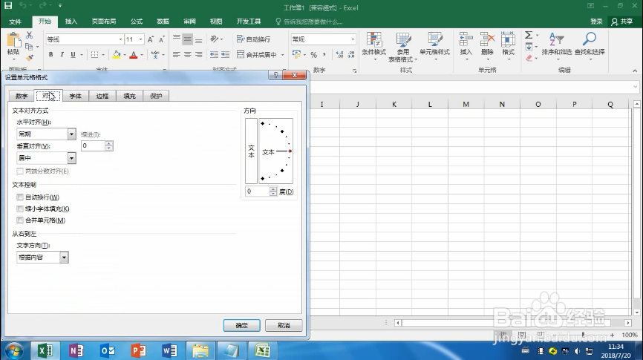This screenshot has width=643, height=360.
Task: Open Sort and Filter (排序和筛选)
Action: [556, 46]
